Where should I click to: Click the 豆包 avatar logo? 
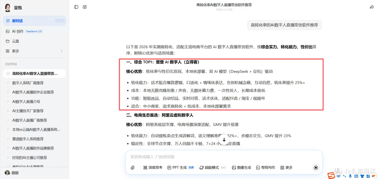point(8,8)
